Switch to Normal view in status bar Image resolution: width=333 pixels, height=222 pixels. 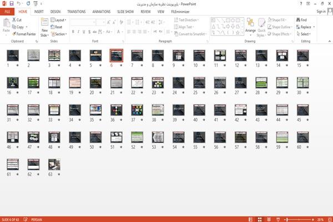251,219
